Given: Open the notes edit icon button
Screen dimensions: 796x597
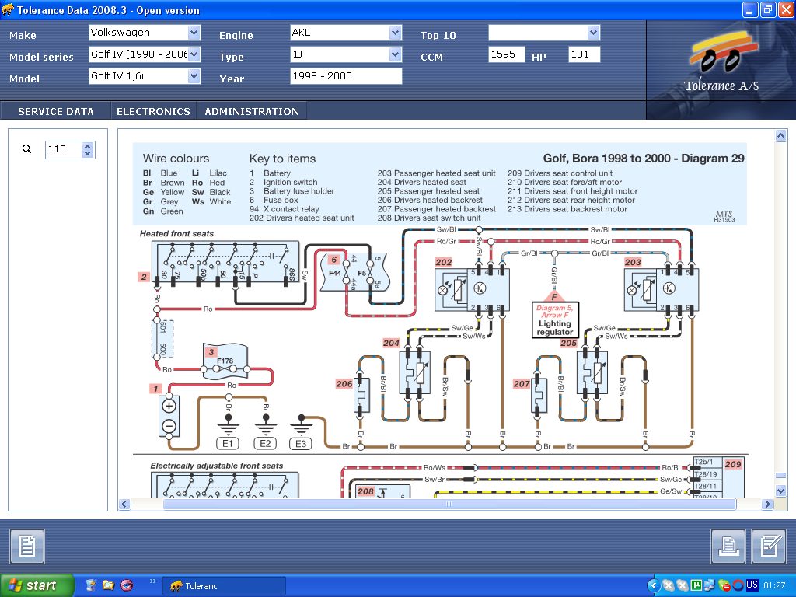Looking at the screenshot, I should click(x=769, y=546).
